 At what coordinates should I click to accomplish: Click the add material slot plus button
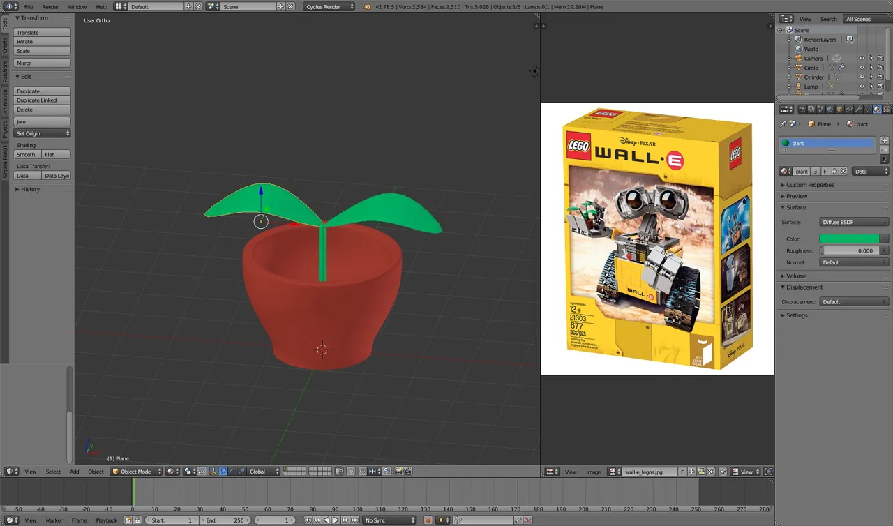pos(885,140)
